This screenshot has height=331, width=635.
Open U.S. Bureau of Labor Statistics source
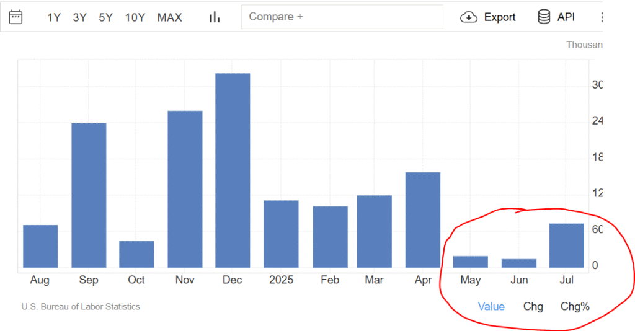(x=81, y=307)
